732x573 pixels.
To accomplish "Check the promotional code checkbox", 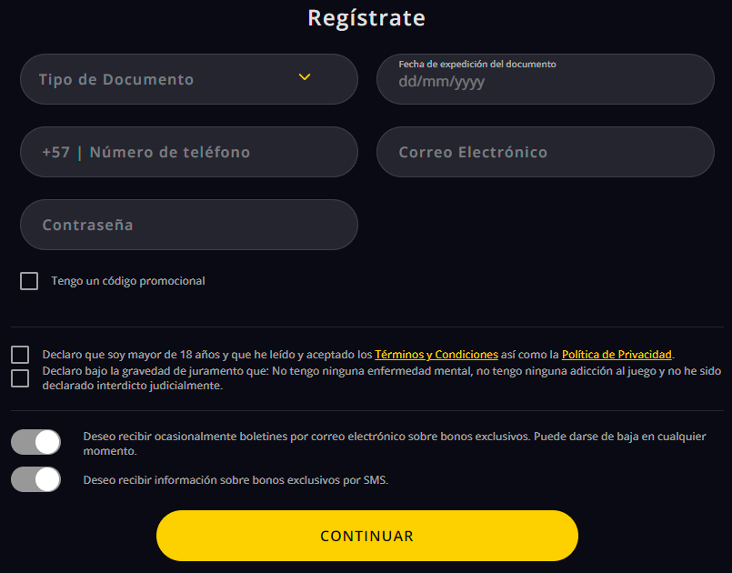I will 29,281.
